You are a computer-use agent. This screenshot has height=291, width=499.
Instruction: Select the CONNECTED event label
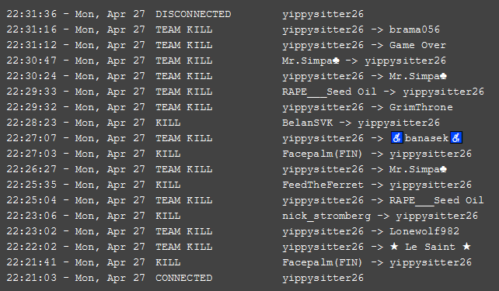coord(183,278)
